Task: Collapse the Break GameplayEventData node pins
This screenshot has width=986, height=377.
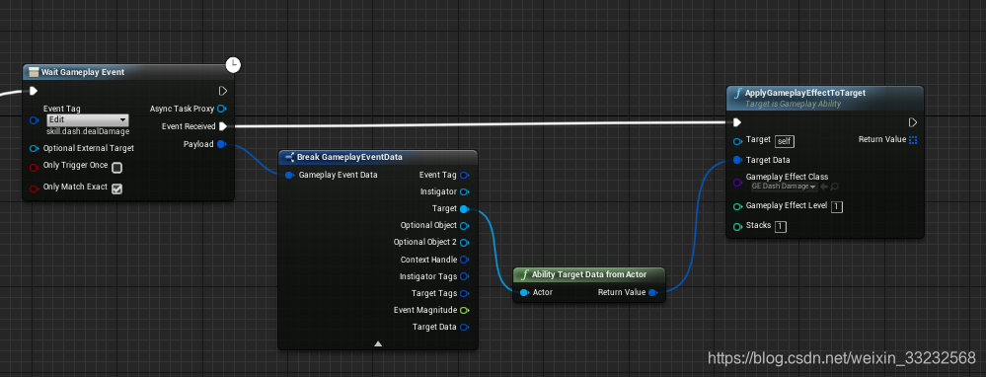Action: [x=378, y=343]
